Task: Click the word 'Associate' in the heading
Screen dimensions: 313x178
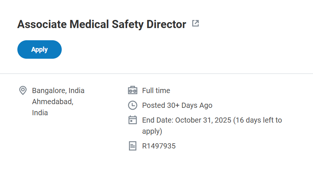Action: 41,24
